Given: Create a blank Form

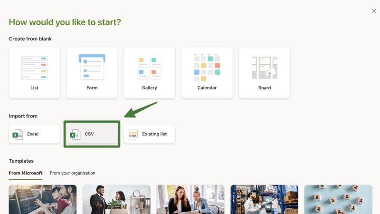Looking at the screenshot, I should click(x=92, y=73).
